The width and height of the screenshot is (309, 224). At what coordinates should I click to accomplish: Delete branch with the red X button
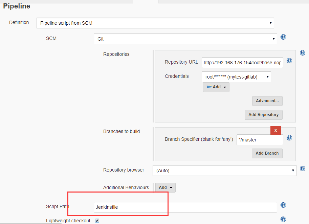pos(275,130)
